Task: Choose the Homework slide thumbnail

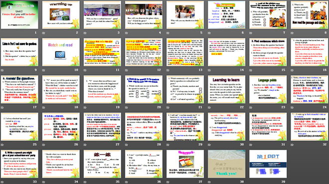Action: coord(185,164)
